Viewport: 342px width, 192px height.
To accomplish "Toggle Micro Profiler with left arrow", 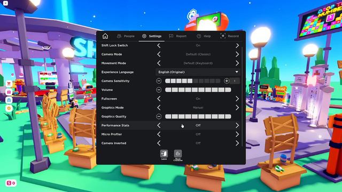I will (x=159, y=134).
